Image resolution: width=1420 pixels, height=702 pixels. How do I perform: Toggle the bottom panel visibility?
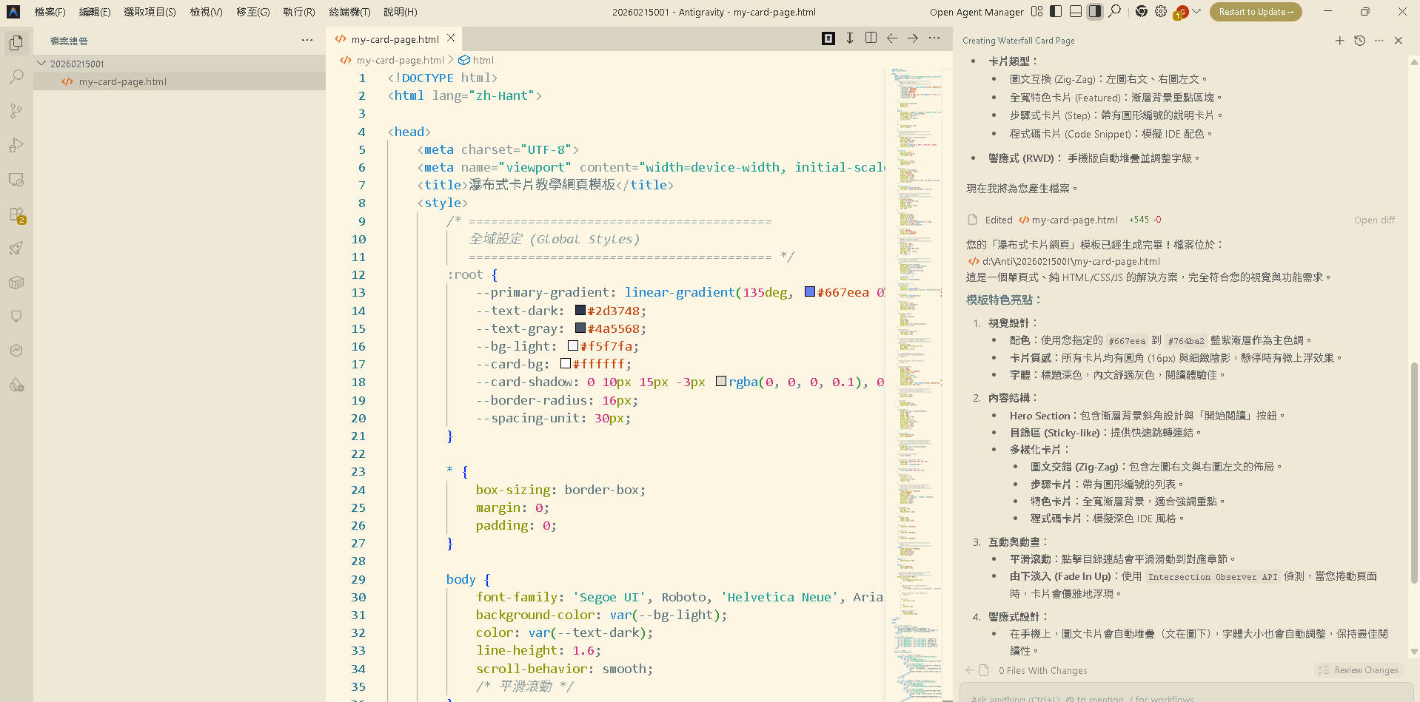click(1076, 11)
